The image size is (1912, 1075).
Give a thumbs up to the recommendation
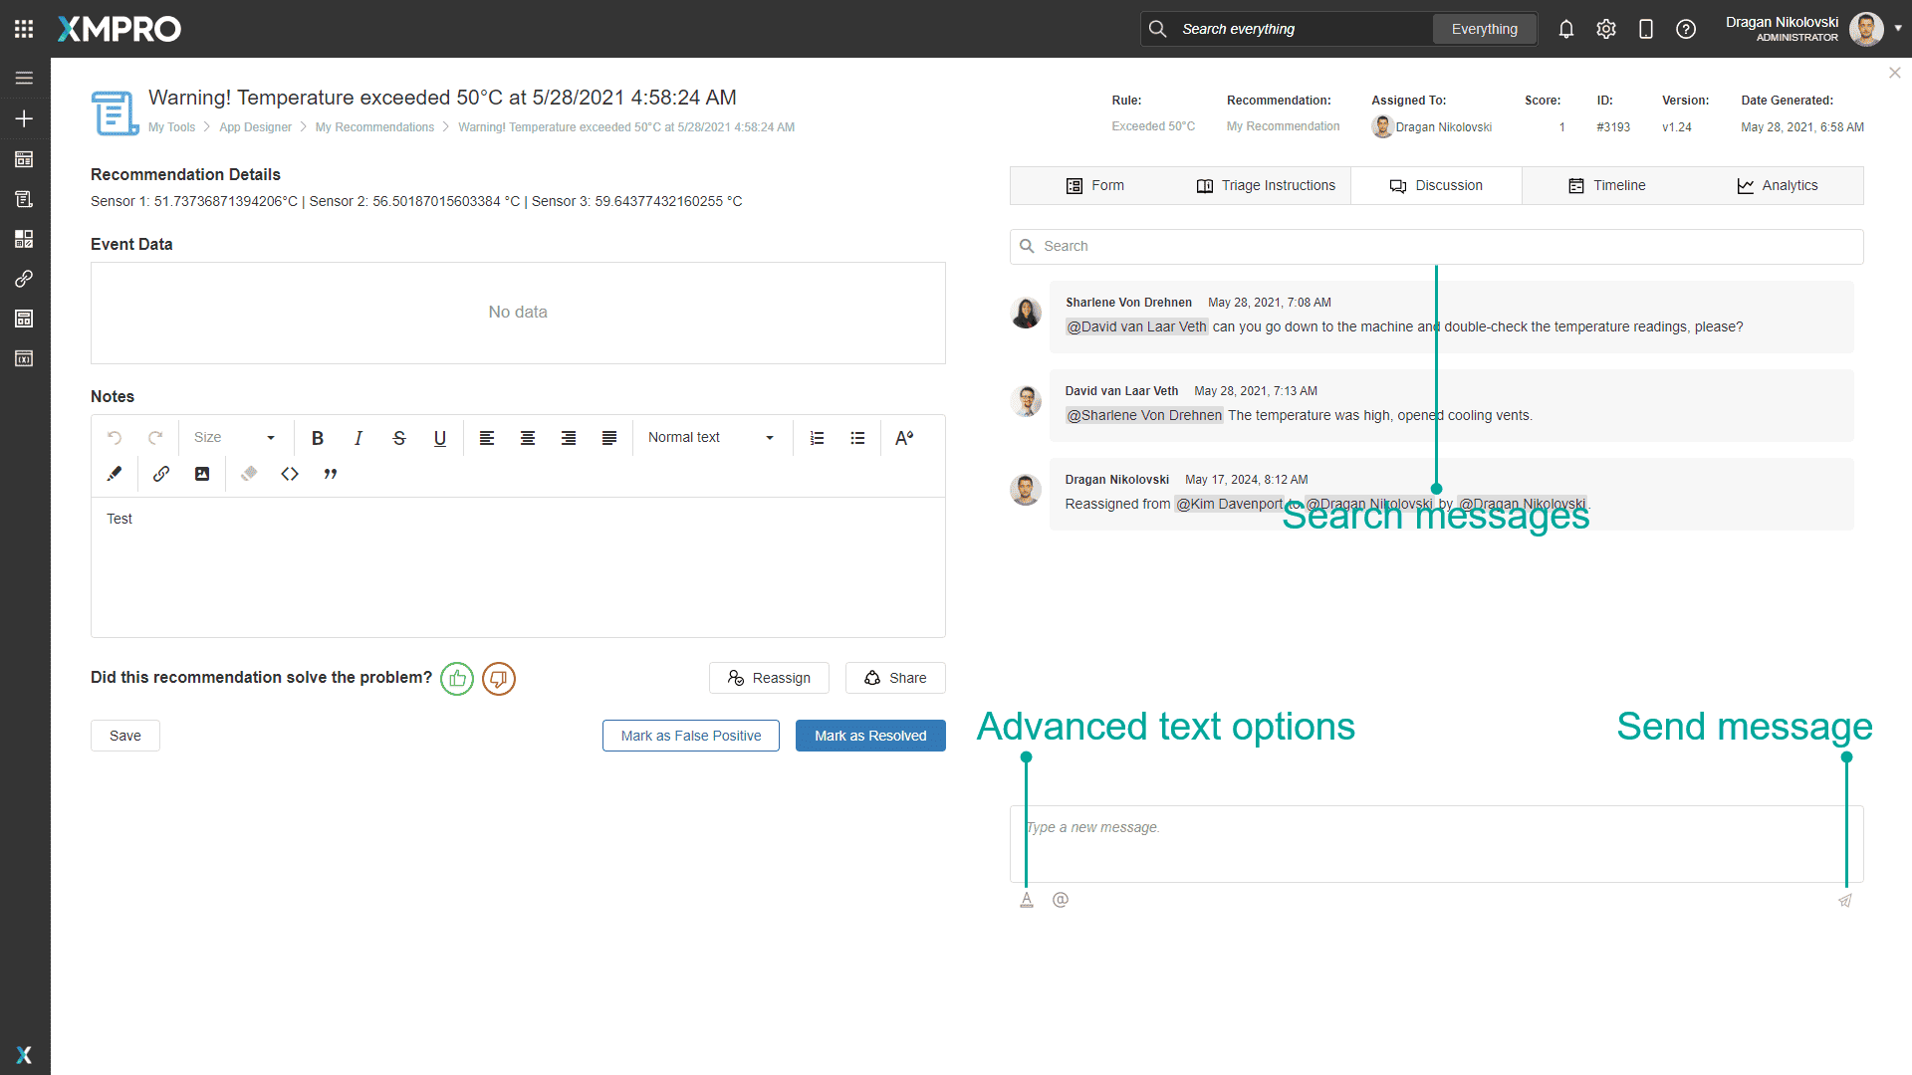point(457,678)
